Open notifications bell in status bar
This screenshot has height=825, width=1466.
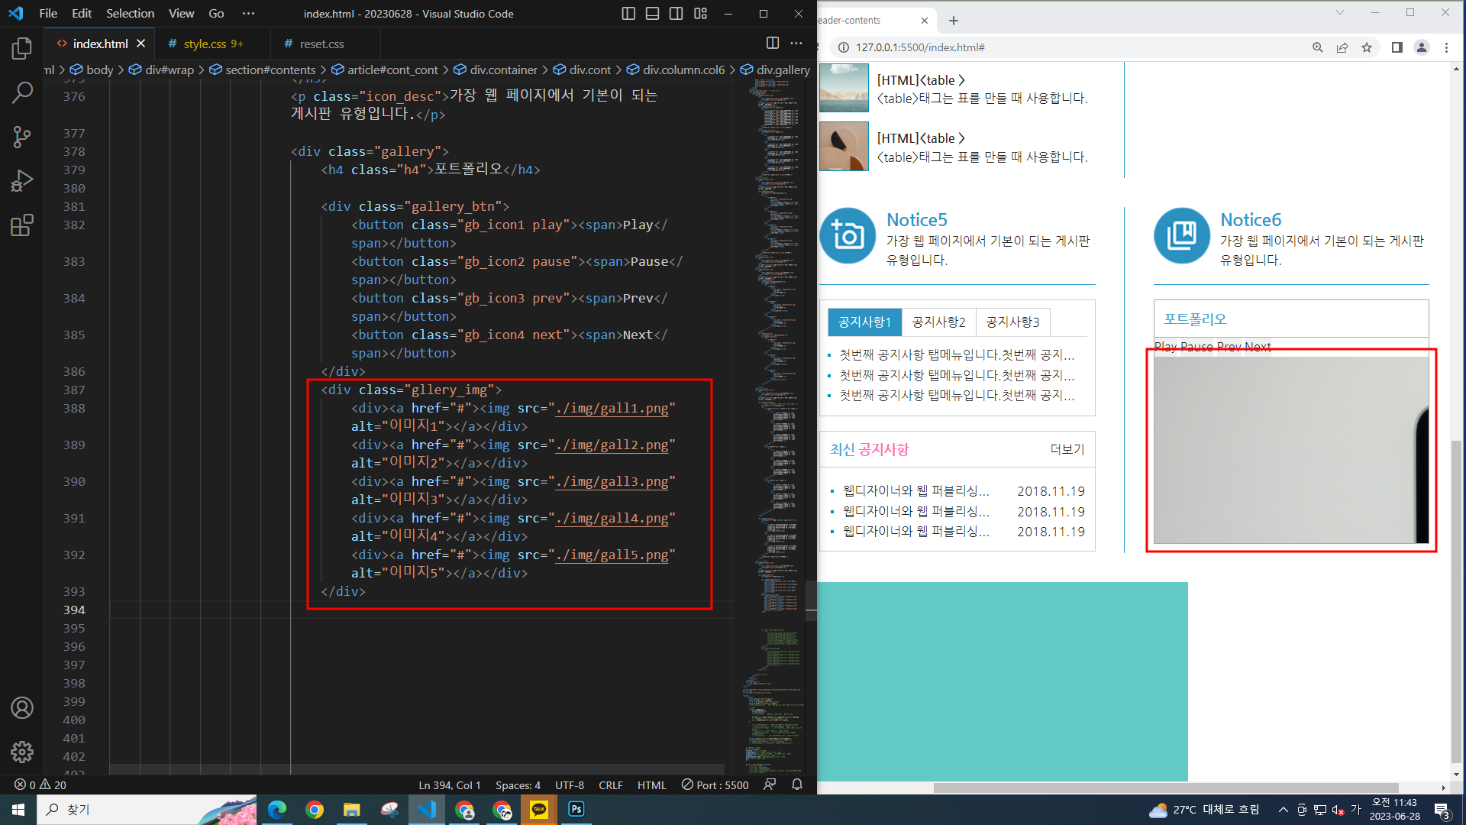pyautogui.click(x=797, y=785)
